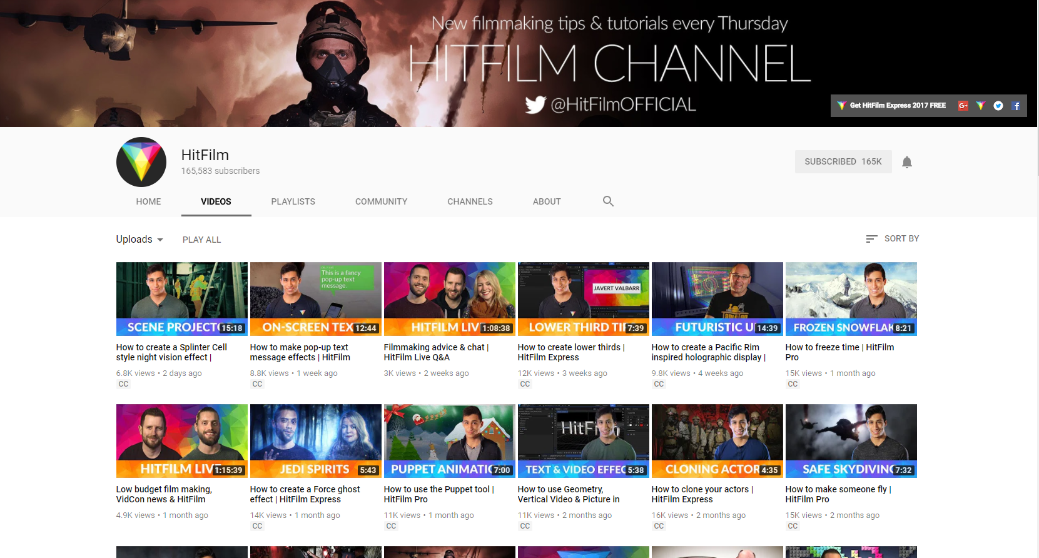Viewport: 1039px width, 558px height.
Task: Open 'How to freeze time' video title
Action: 840,352
